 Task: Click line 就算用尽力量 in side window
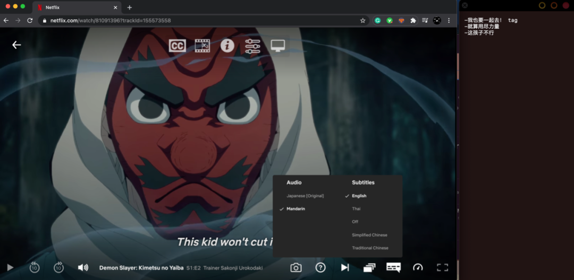point(482,27)
